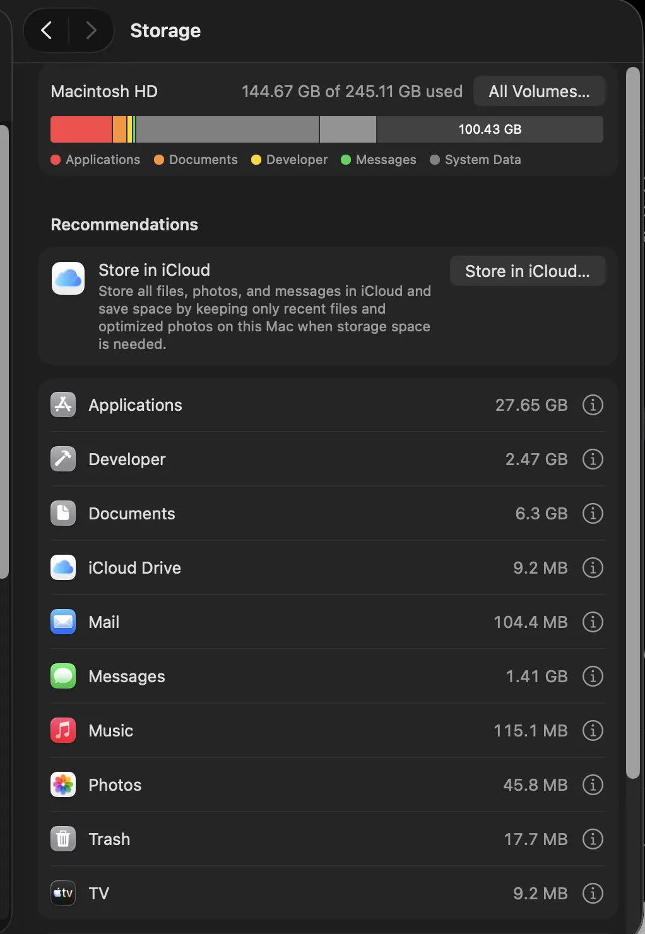Screen dimensions: 645x934
Task: Open info for Music storage
Action: [x=593, y=730]
